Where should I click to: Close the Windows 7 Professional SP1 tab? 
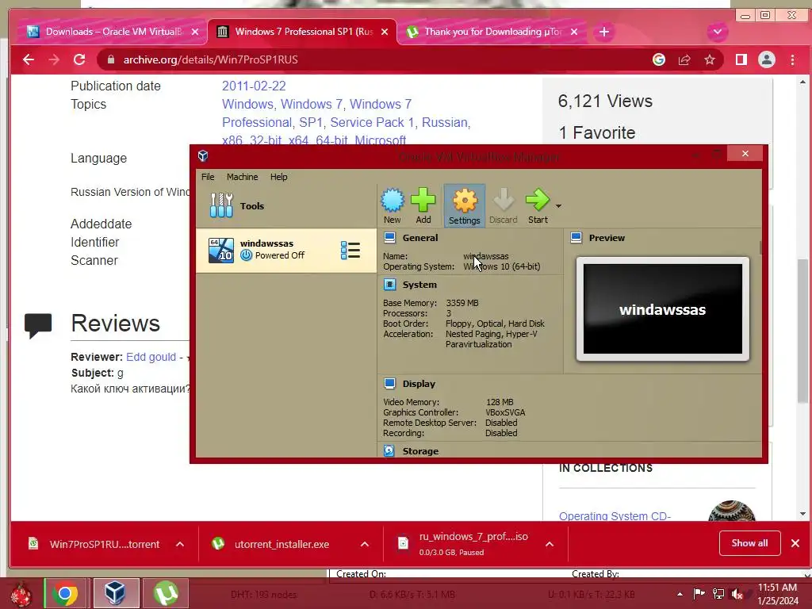pos(385,32)
